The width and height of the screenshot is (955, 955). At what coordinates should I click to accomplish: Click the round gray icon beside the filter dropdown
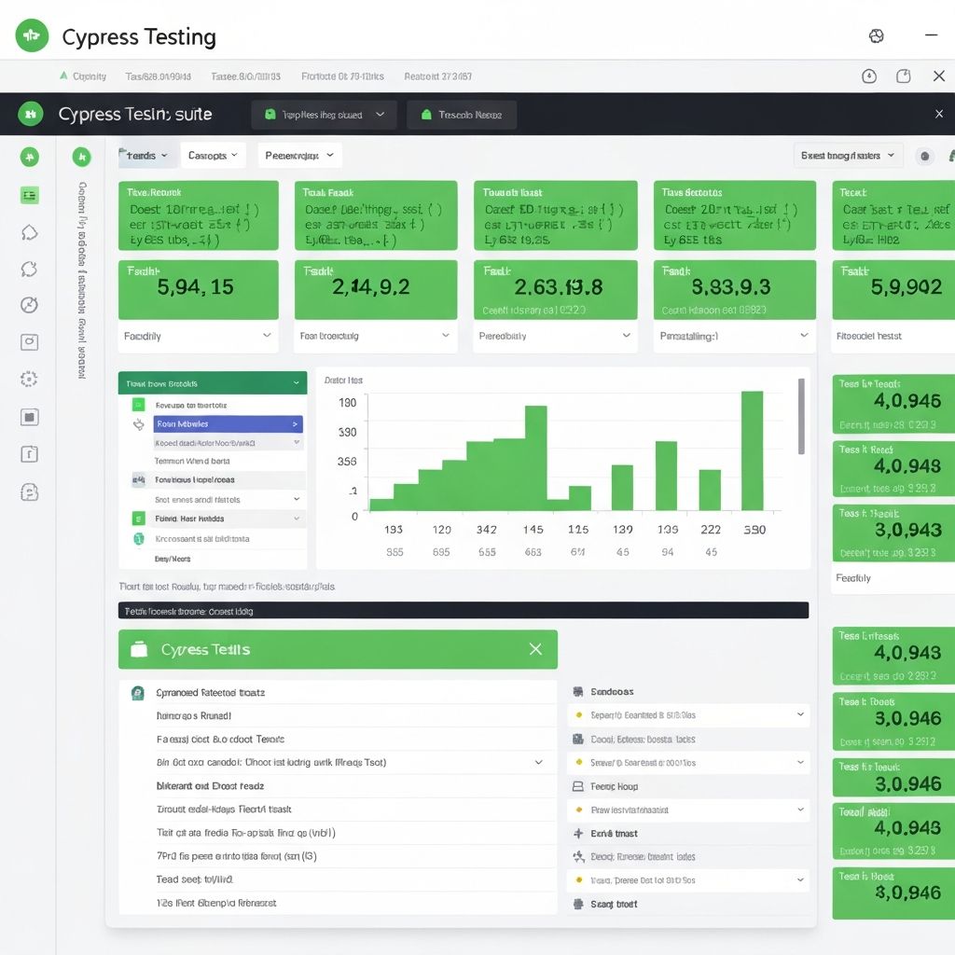(x=924, y=157)
